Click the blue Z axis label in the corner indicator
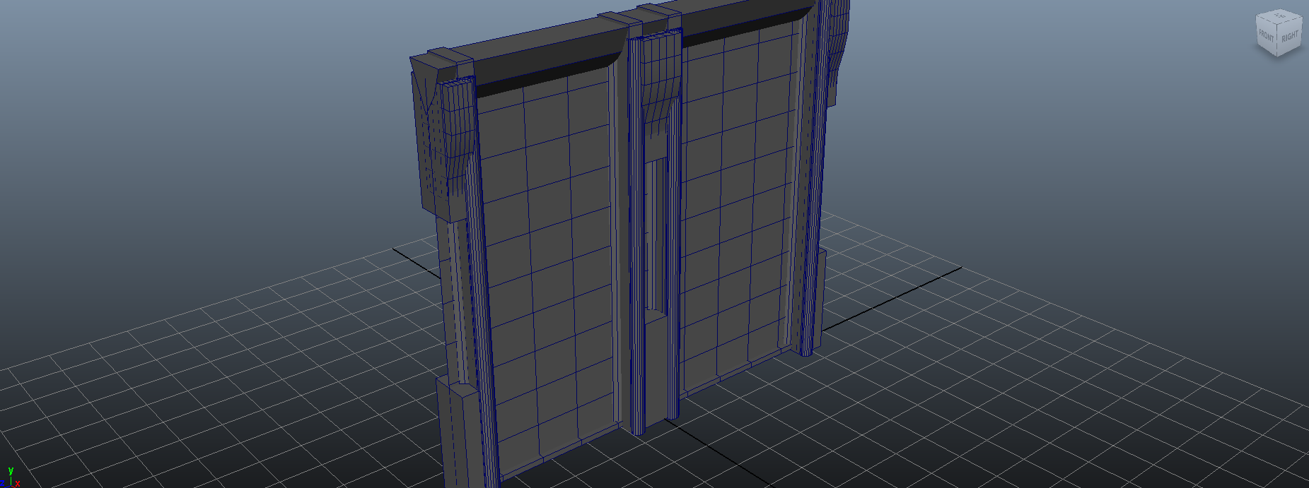1309x488 pixels. (2, 483)
